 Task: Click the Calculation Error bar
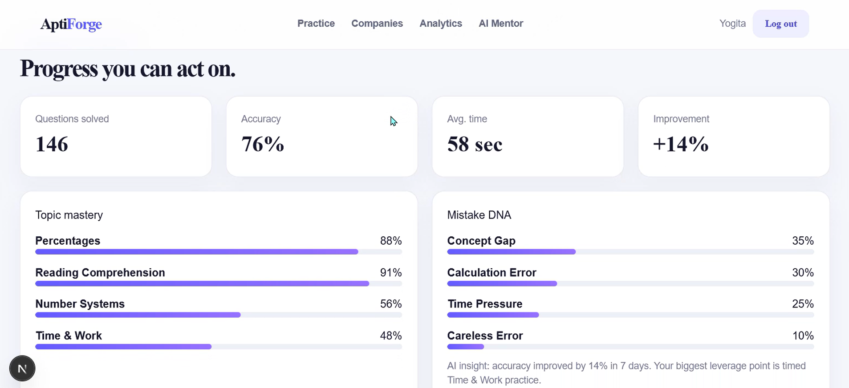pos(630,283)
